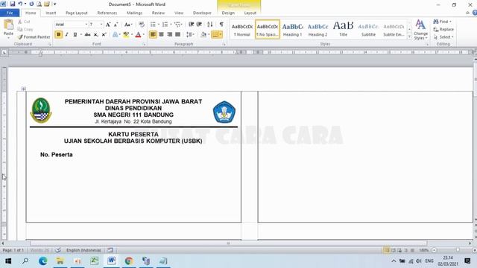477x268 pixels.
Task: Toggle align text left
Action: 153,35
